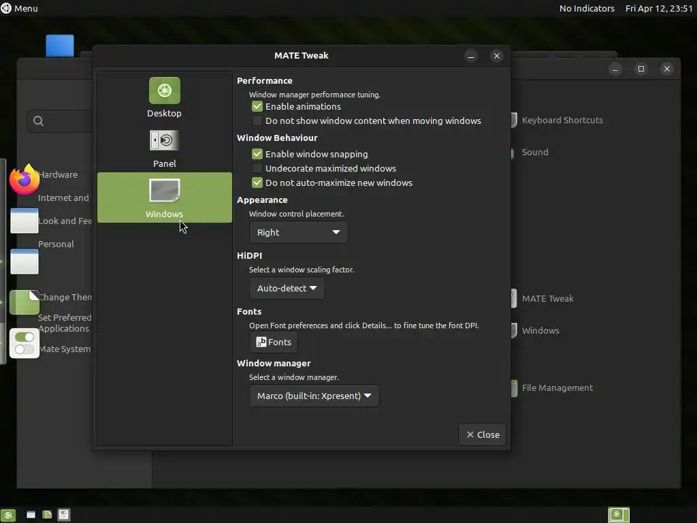Screen dimensions: 697x523
Task: Click the toggle-switch Control Center dock icon
Action: pyautogui.click(x=25, y=343)
